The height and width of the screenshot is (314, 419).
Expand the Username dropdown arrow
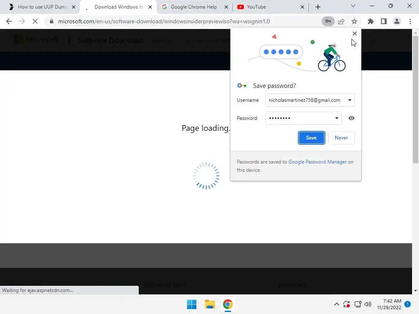pos(349,100)
